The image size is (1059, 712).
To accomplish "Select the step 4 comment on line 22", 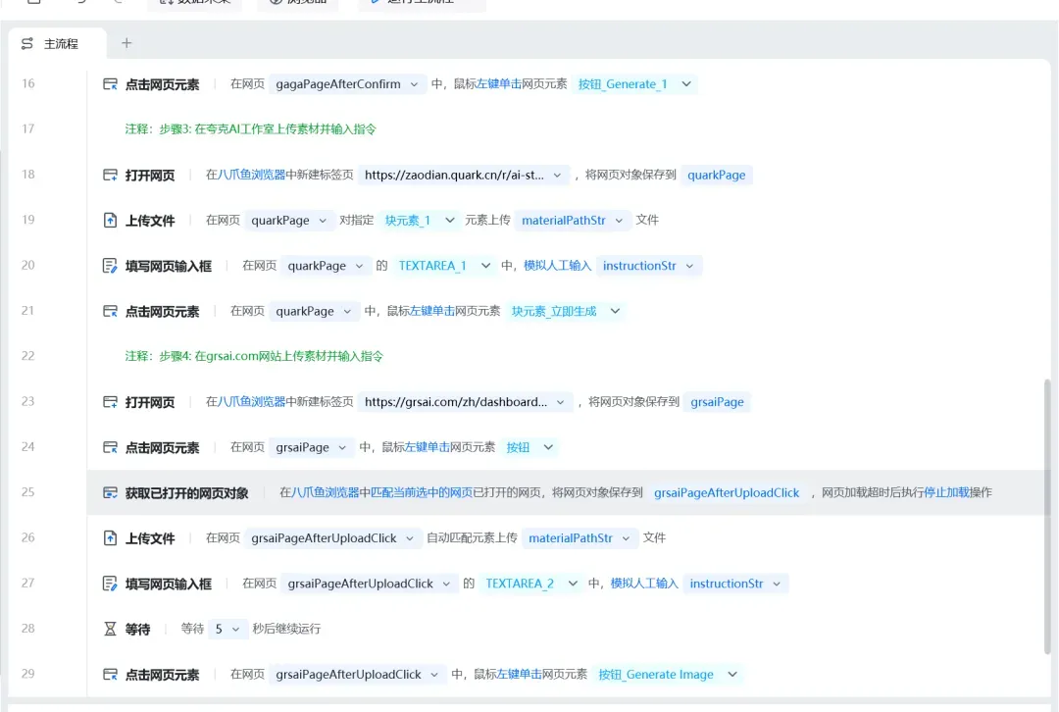I will tap(254, 356).
